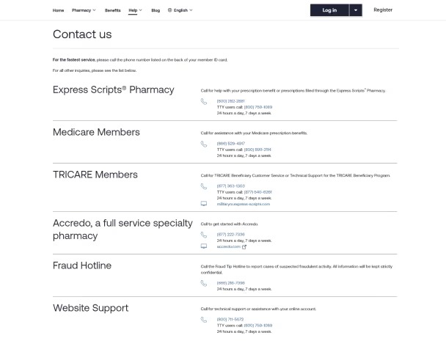
Task: Navigate to Home in the top menu
Action: click(58, 10)
